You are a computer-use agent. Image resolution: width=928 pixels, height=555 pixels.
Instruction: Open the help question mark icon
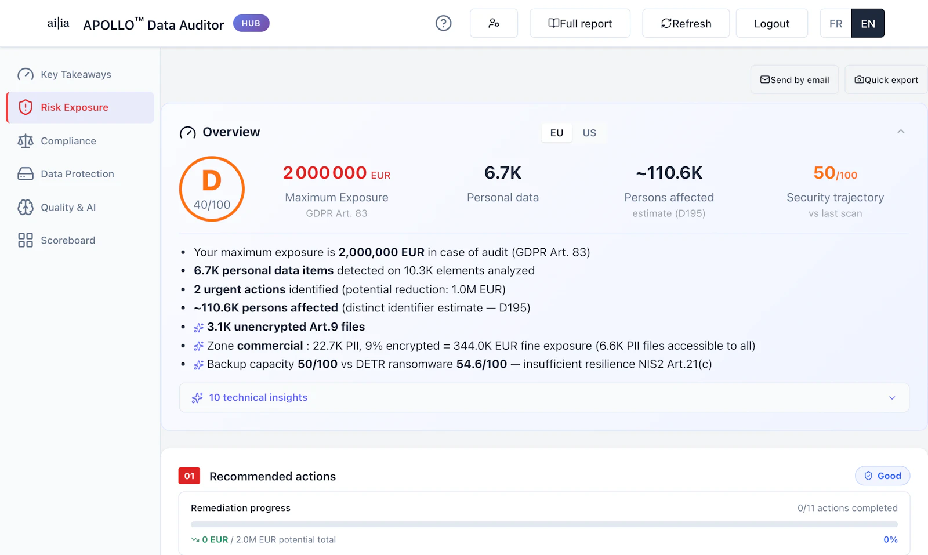click(443, 23)
